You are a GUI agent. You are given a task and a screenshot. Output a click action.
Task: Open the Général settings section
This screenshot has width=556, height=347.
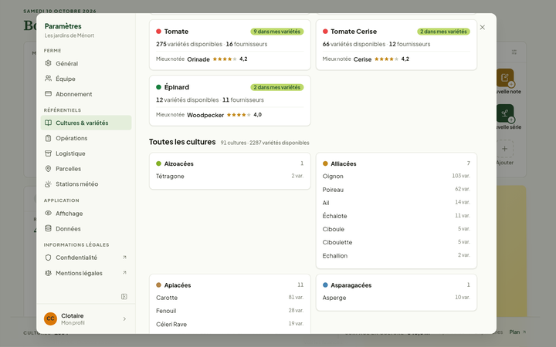[x=86, y=63]
